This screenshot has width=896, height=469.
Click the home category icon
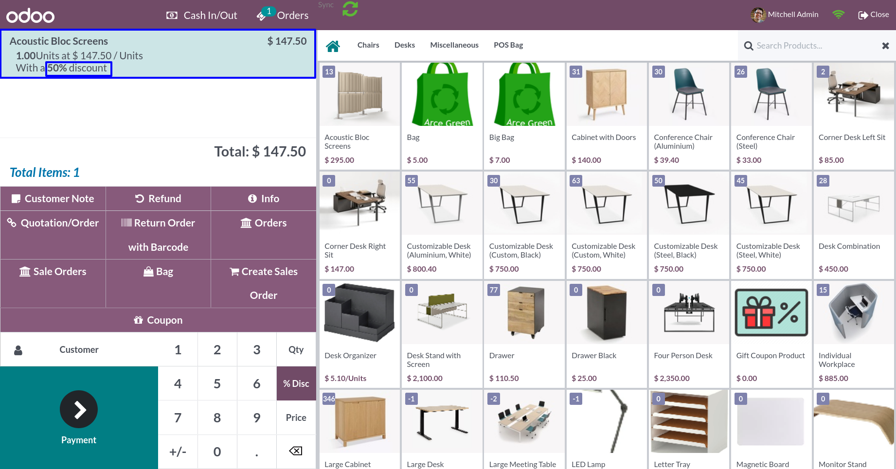333,46
